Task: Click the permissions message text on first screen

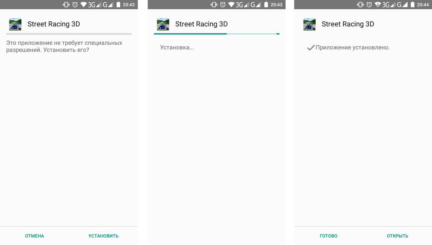Action: click(x=64, y=46)
